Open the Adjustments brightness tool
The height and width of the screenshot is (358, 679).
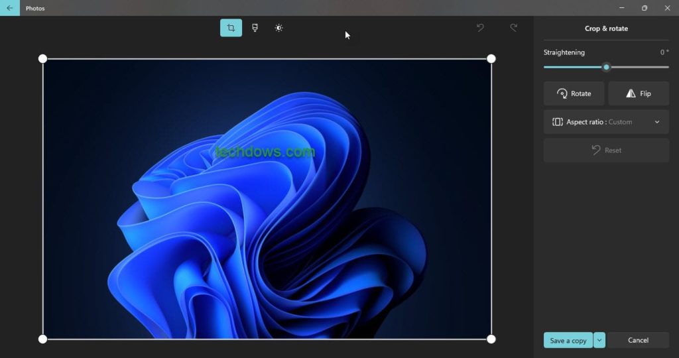pos(278,28)
